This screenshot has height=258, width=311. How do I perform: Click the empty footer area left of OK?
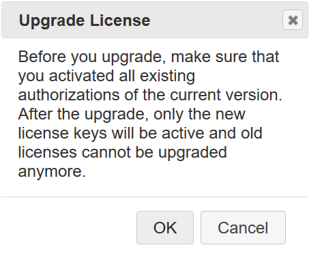[68, 227]
